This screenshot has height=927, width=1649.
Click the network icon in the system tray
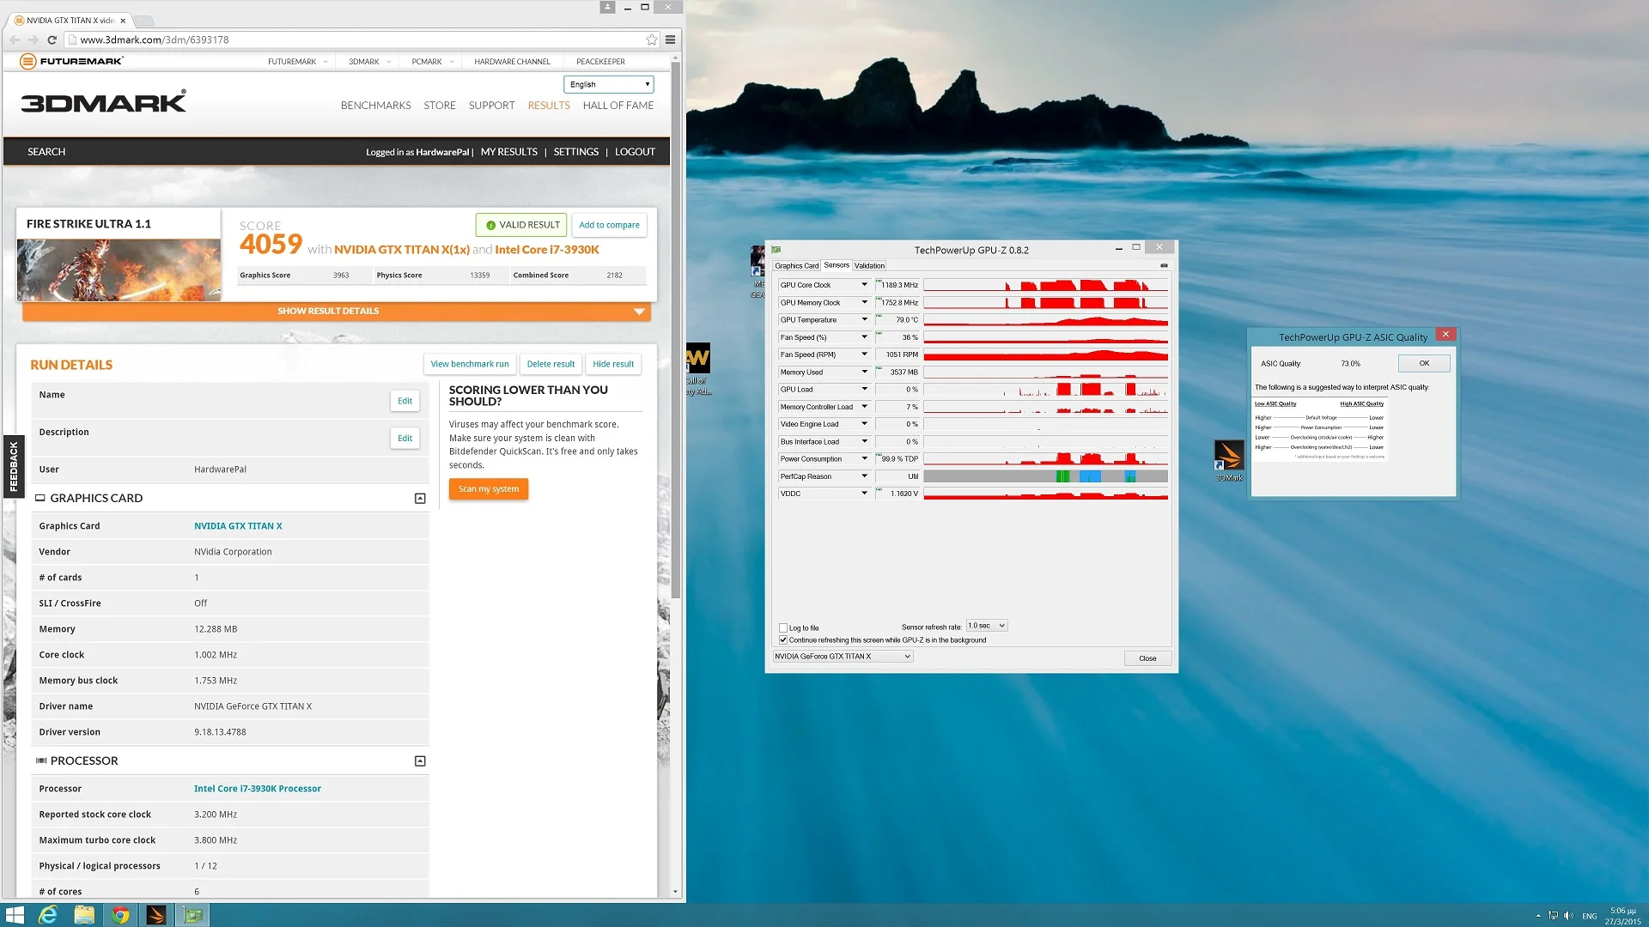(x=1553, y=916)
